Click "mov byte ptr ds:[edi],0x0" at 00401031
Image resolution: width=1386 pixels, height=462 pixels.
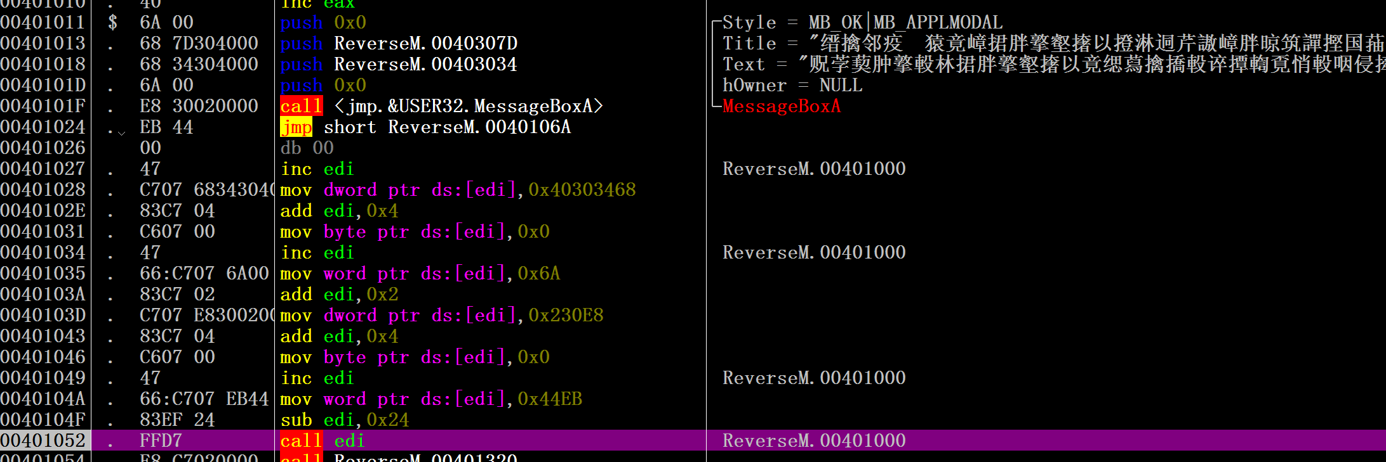(415, 232)
